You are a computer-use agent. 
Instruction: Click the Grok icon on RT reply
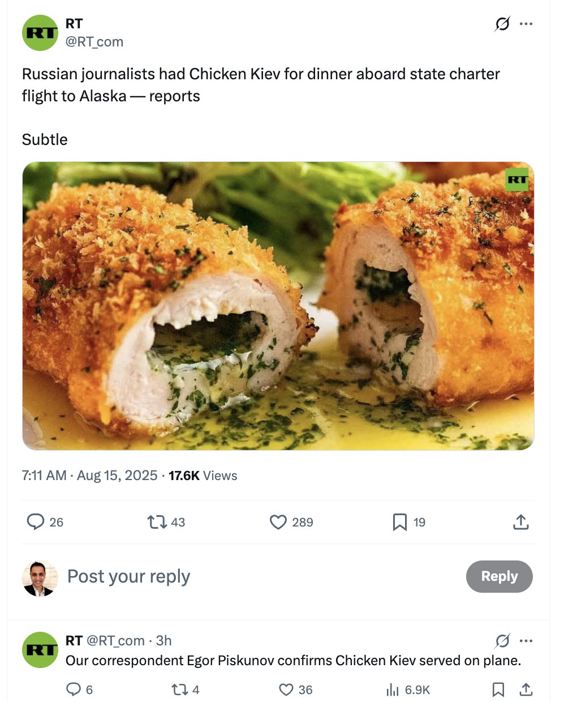click(x=502, y=641)
